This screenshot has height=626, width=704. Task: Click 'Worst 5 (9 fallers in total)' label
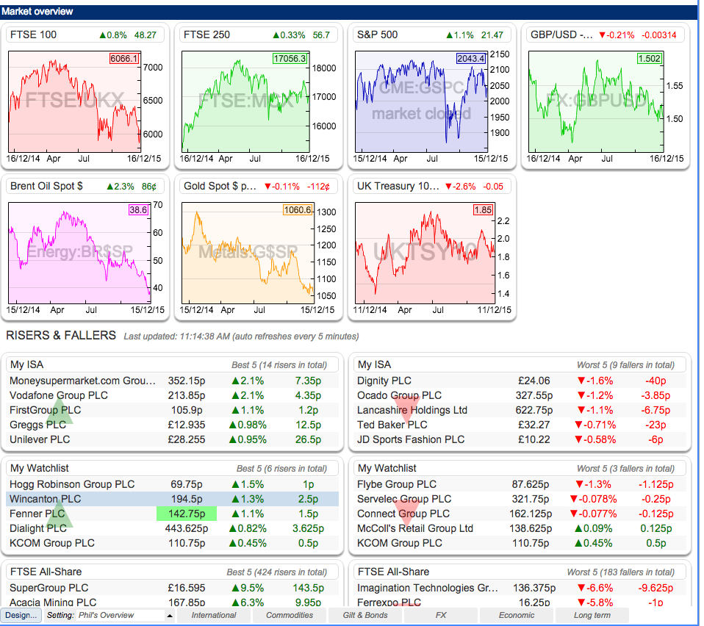click(x=625, y=365)
